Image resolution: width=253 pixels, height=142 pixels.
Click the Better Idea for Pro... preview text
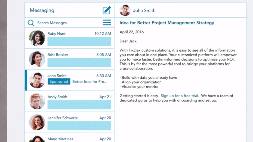tap(90, 82)
